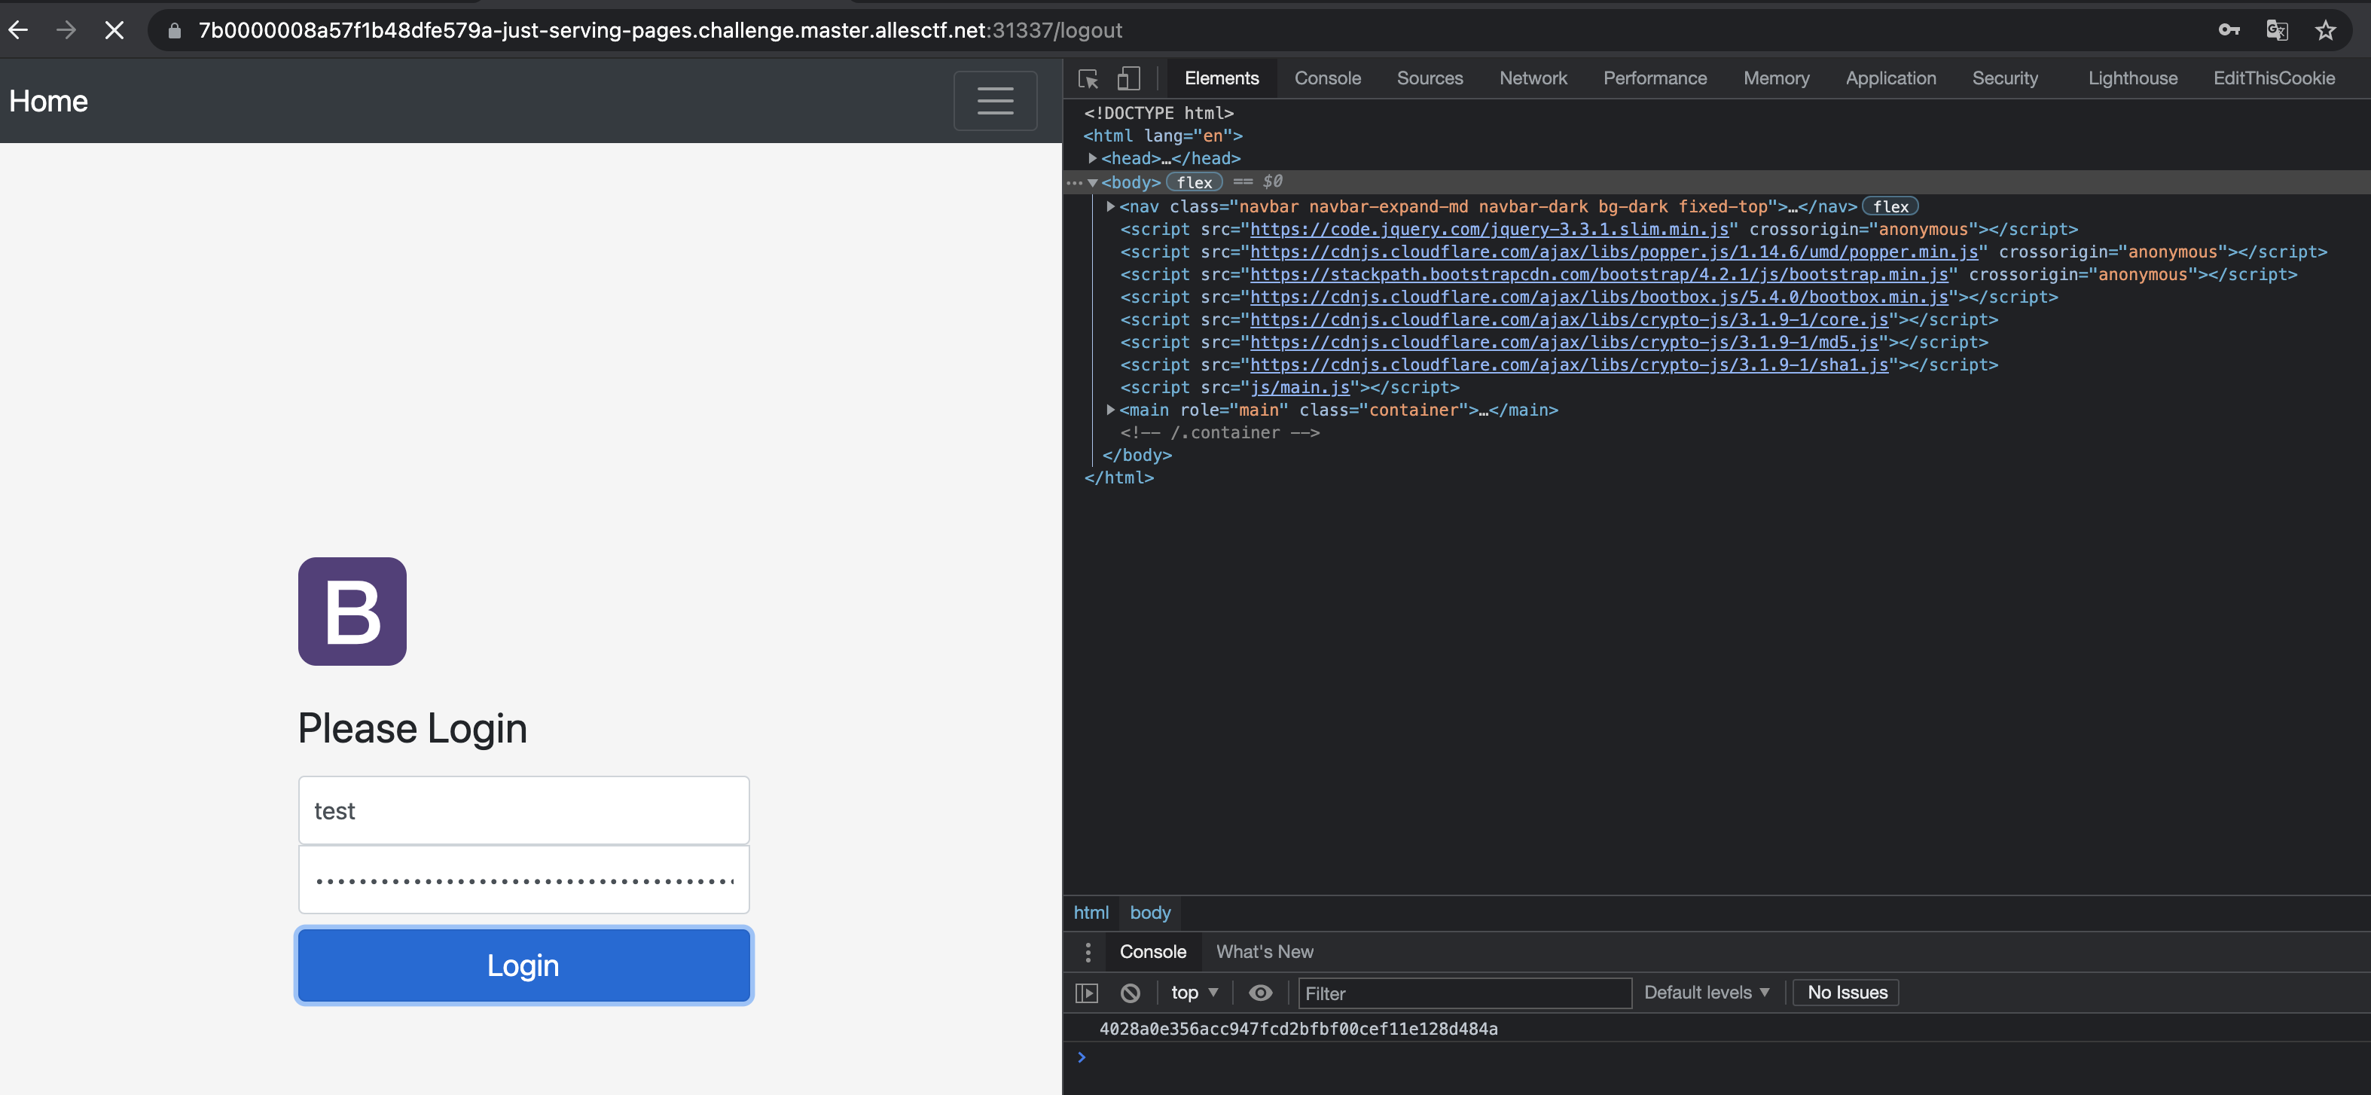Click the console prompt line
Viewport: 2371px width, 1095px height.
pos(1716,1057)
